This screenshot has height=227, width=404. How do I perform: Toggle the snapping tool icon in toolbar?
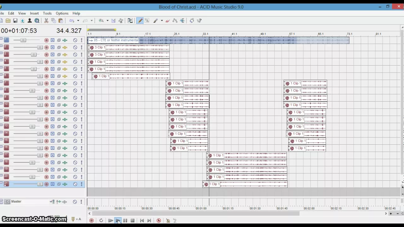pos(101,20)
